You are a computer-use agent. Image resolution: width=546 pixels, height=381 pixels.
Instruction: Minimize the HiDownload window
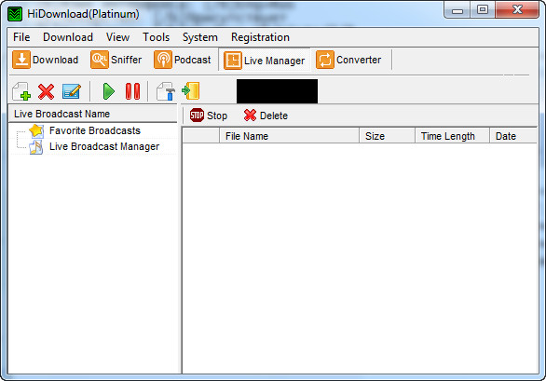(x=457, y=9)
